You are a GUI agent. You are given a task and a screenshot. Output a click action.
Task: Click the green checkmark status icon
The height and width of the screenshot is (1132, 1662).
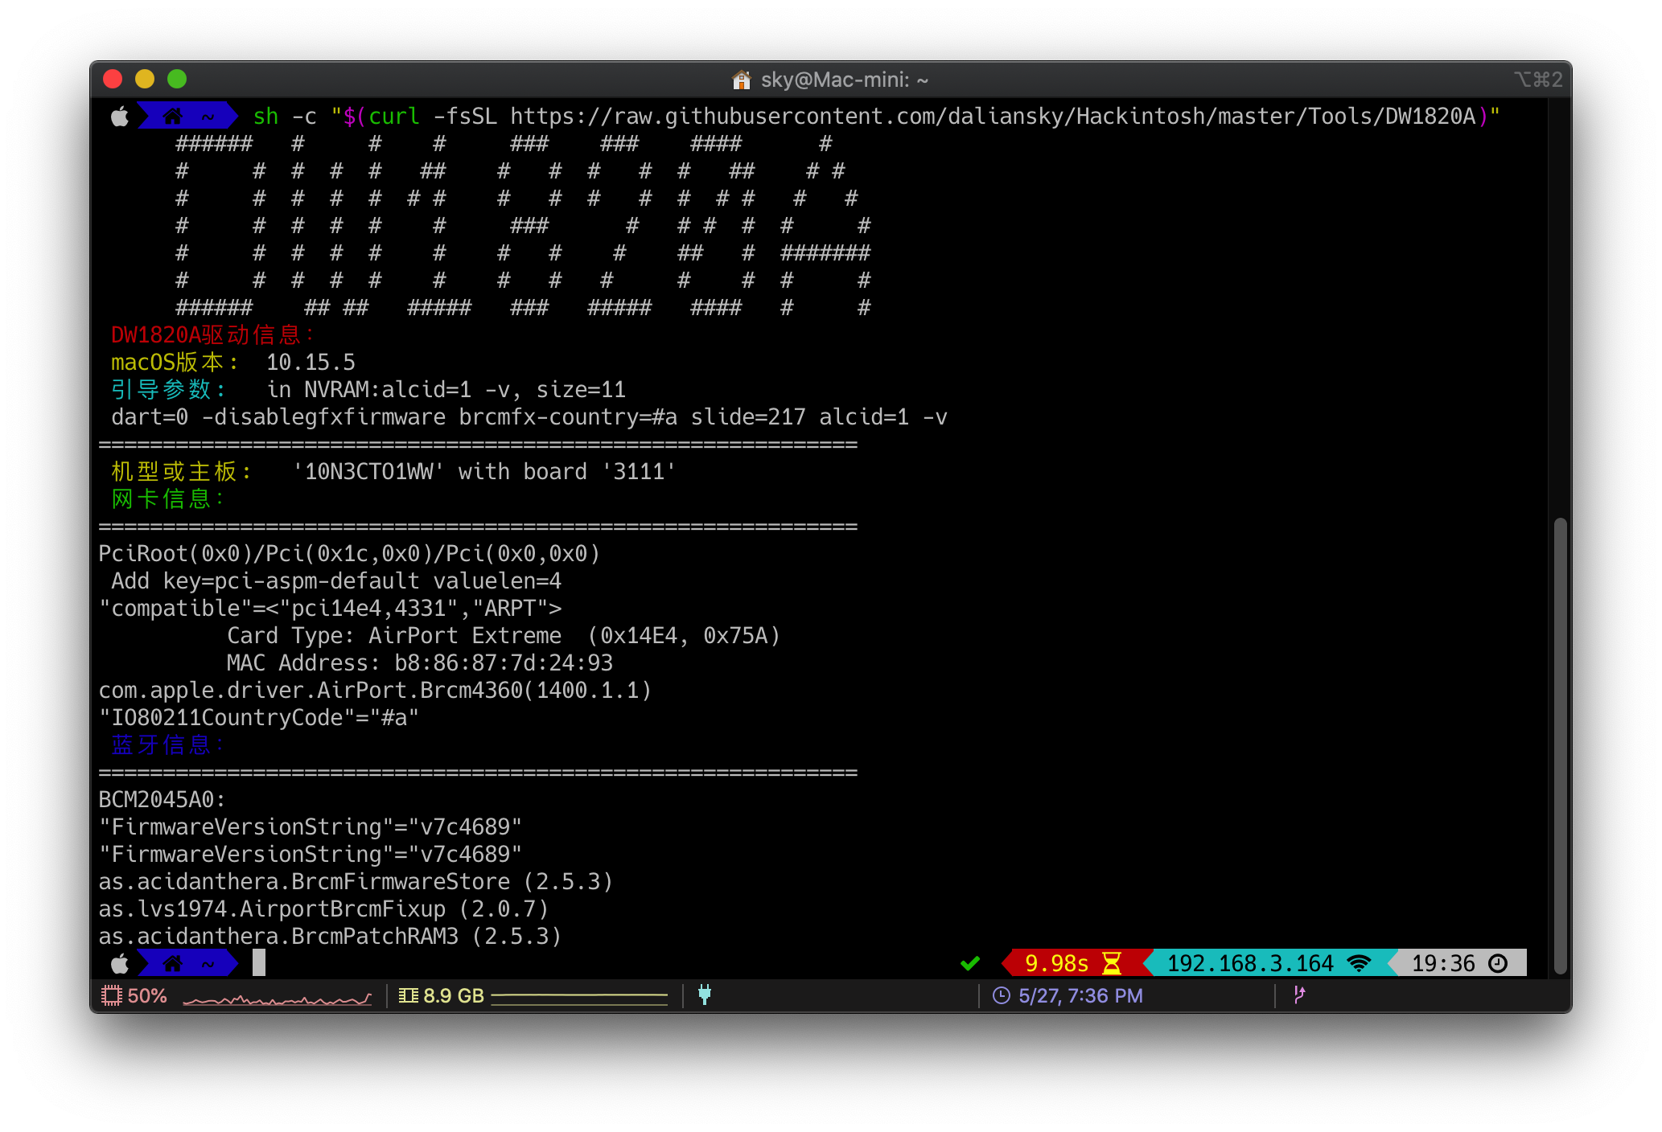coord(970,962)
